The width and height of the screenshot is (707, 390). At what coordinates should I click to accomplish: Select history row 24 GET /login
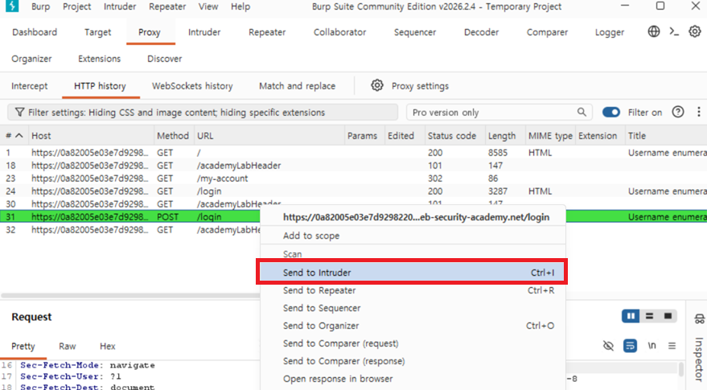pyautogui.click(x=354, y=191)
